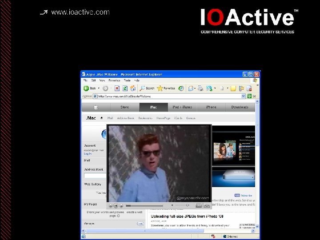This screenshot has height=240, width=320.
Task: Click the video rewind button
Action: coord(111,206)
